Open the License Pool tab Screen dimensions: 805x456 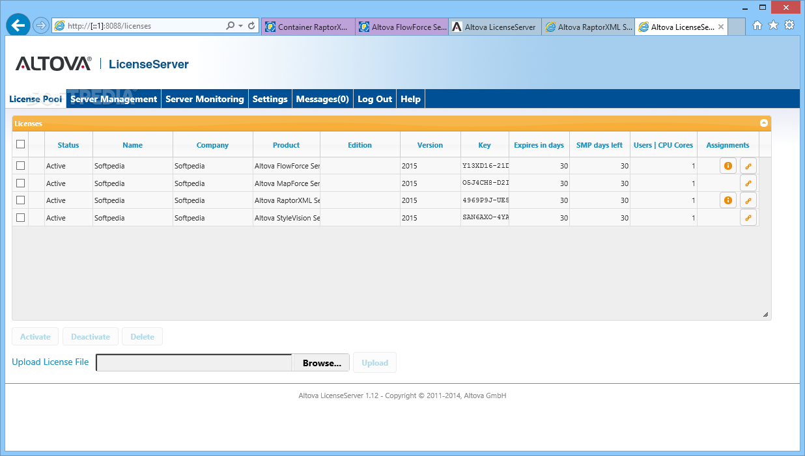pyautogui.click(x=36, y=99)
